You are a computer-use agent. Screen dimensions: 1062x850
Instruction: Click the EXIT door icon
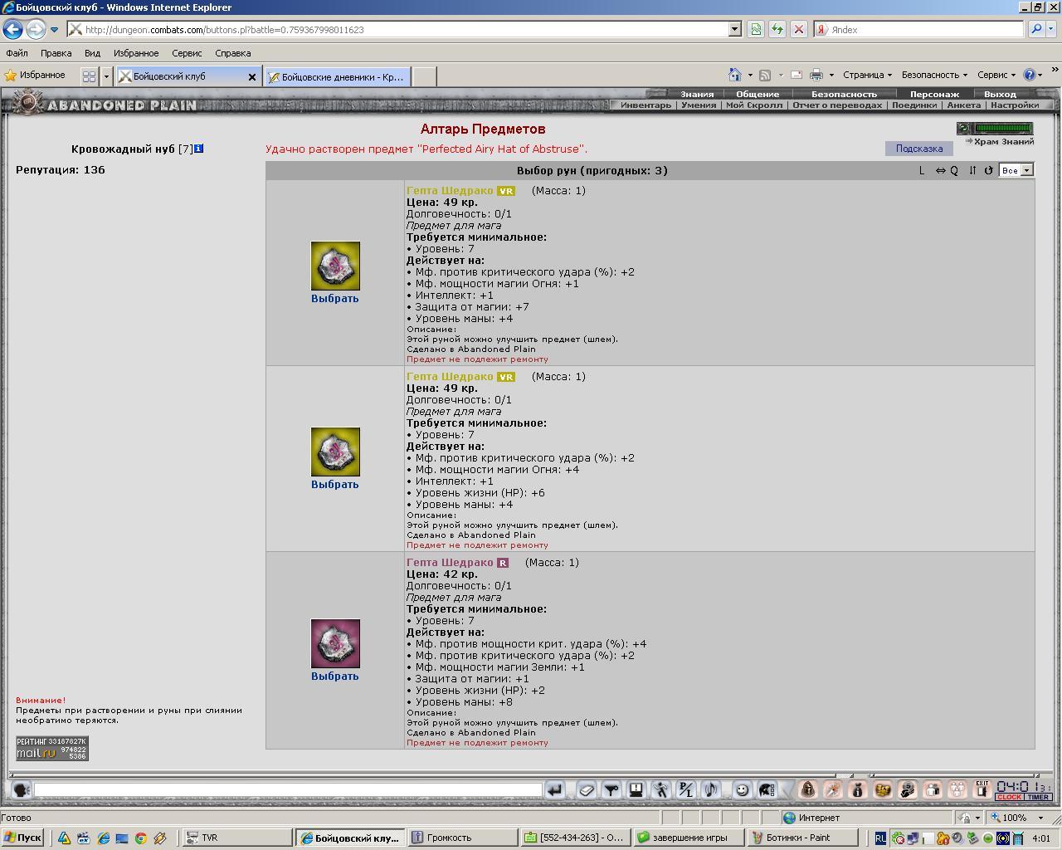click(x=982, y=789)
